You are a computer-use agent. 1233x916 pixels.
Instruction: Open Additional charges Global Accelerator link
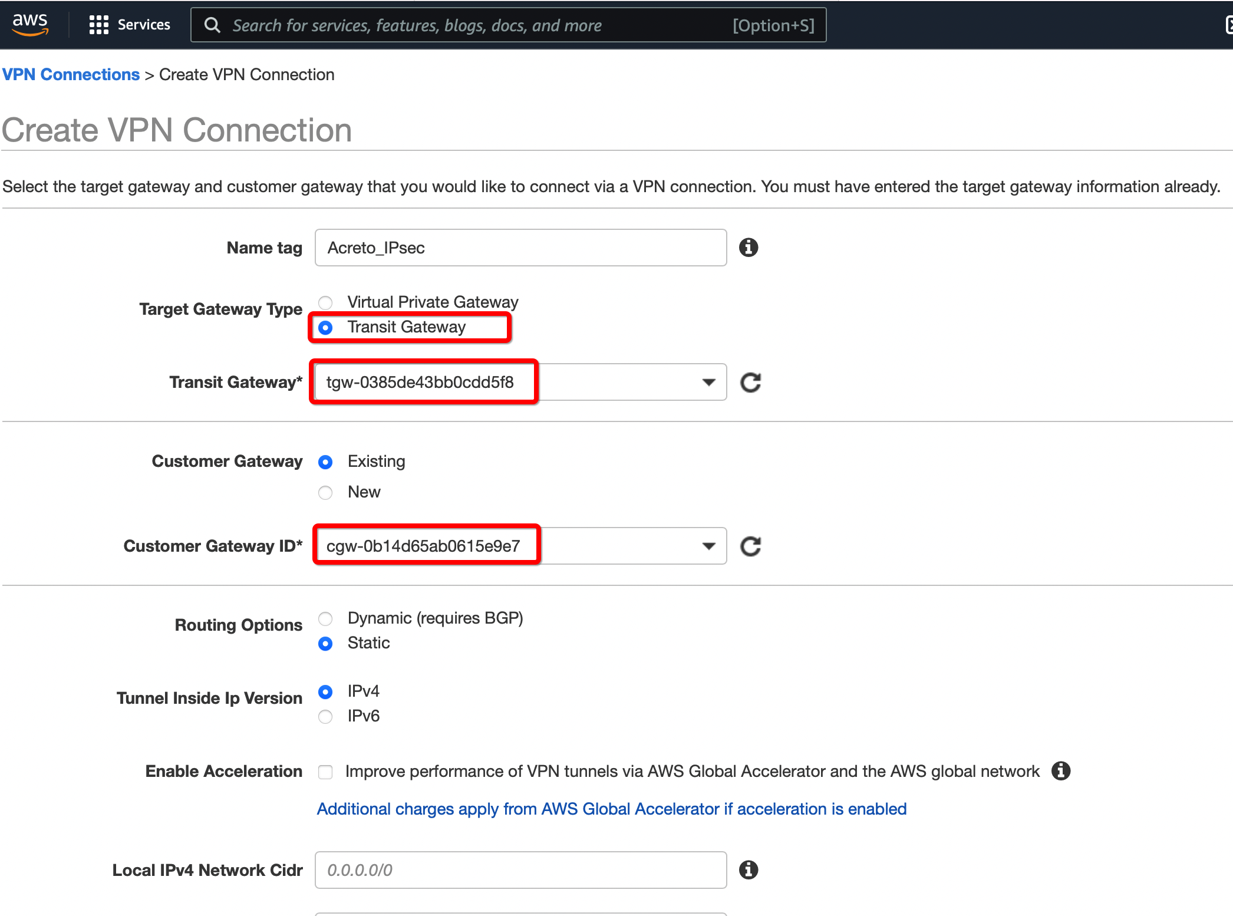(612, 809)
